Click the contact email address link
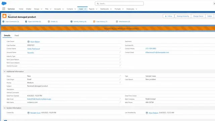This screenshot has height=121, width=215. tap(157, 52)
